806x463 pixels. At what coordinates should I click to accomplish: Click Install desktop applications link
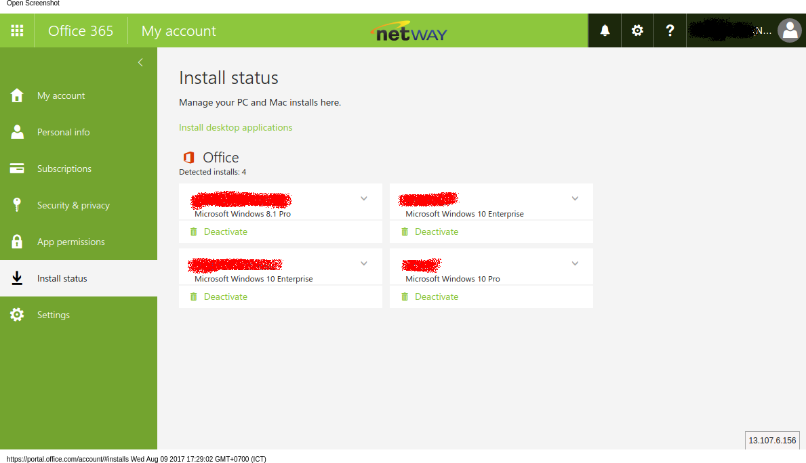pos(235,127)
